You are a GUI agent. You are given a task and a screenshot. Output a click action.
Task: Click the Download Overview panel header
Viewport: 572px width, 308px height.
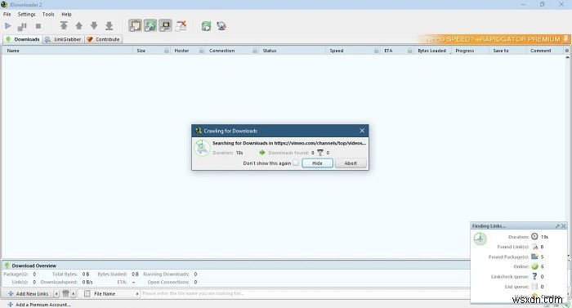point(235,266)
